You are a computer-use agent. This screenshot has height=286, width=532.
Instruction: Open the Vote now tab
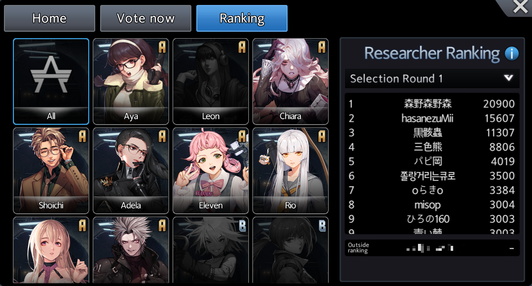click(146, 18)
